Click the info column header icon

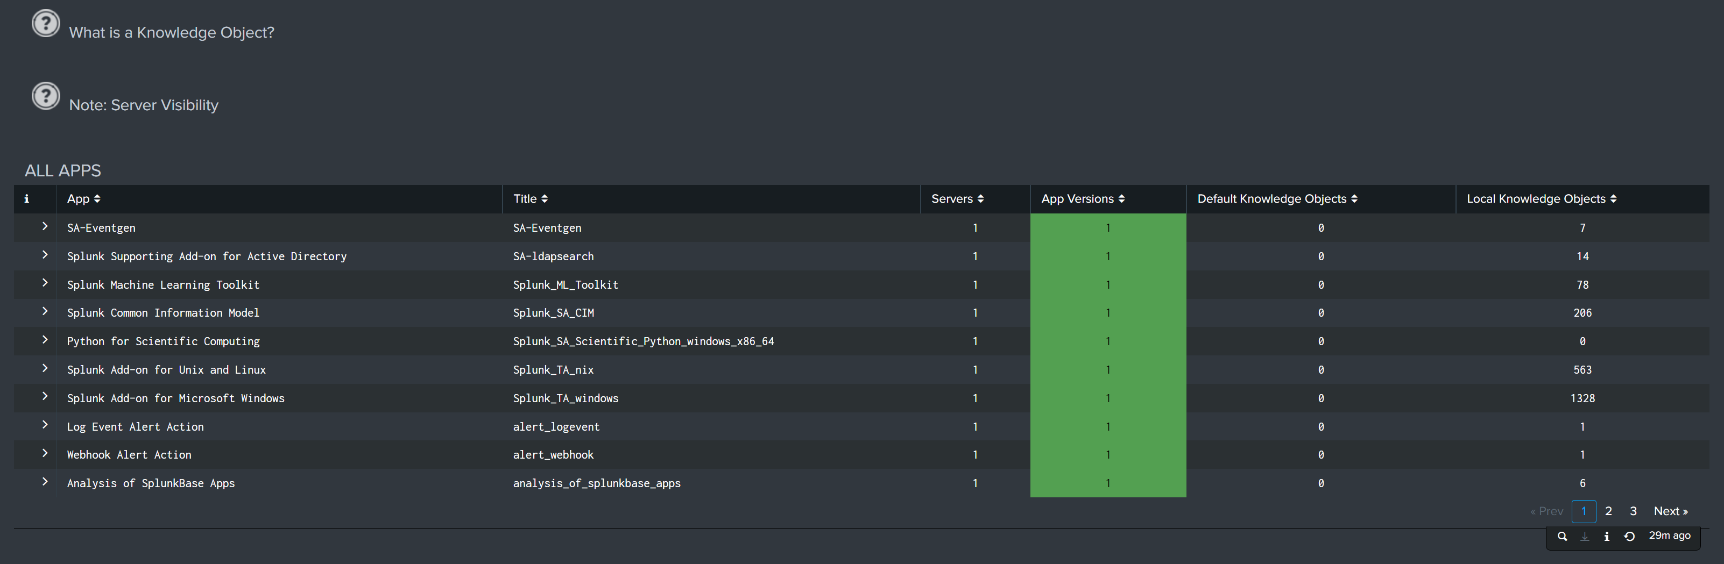tap(27, 199)
